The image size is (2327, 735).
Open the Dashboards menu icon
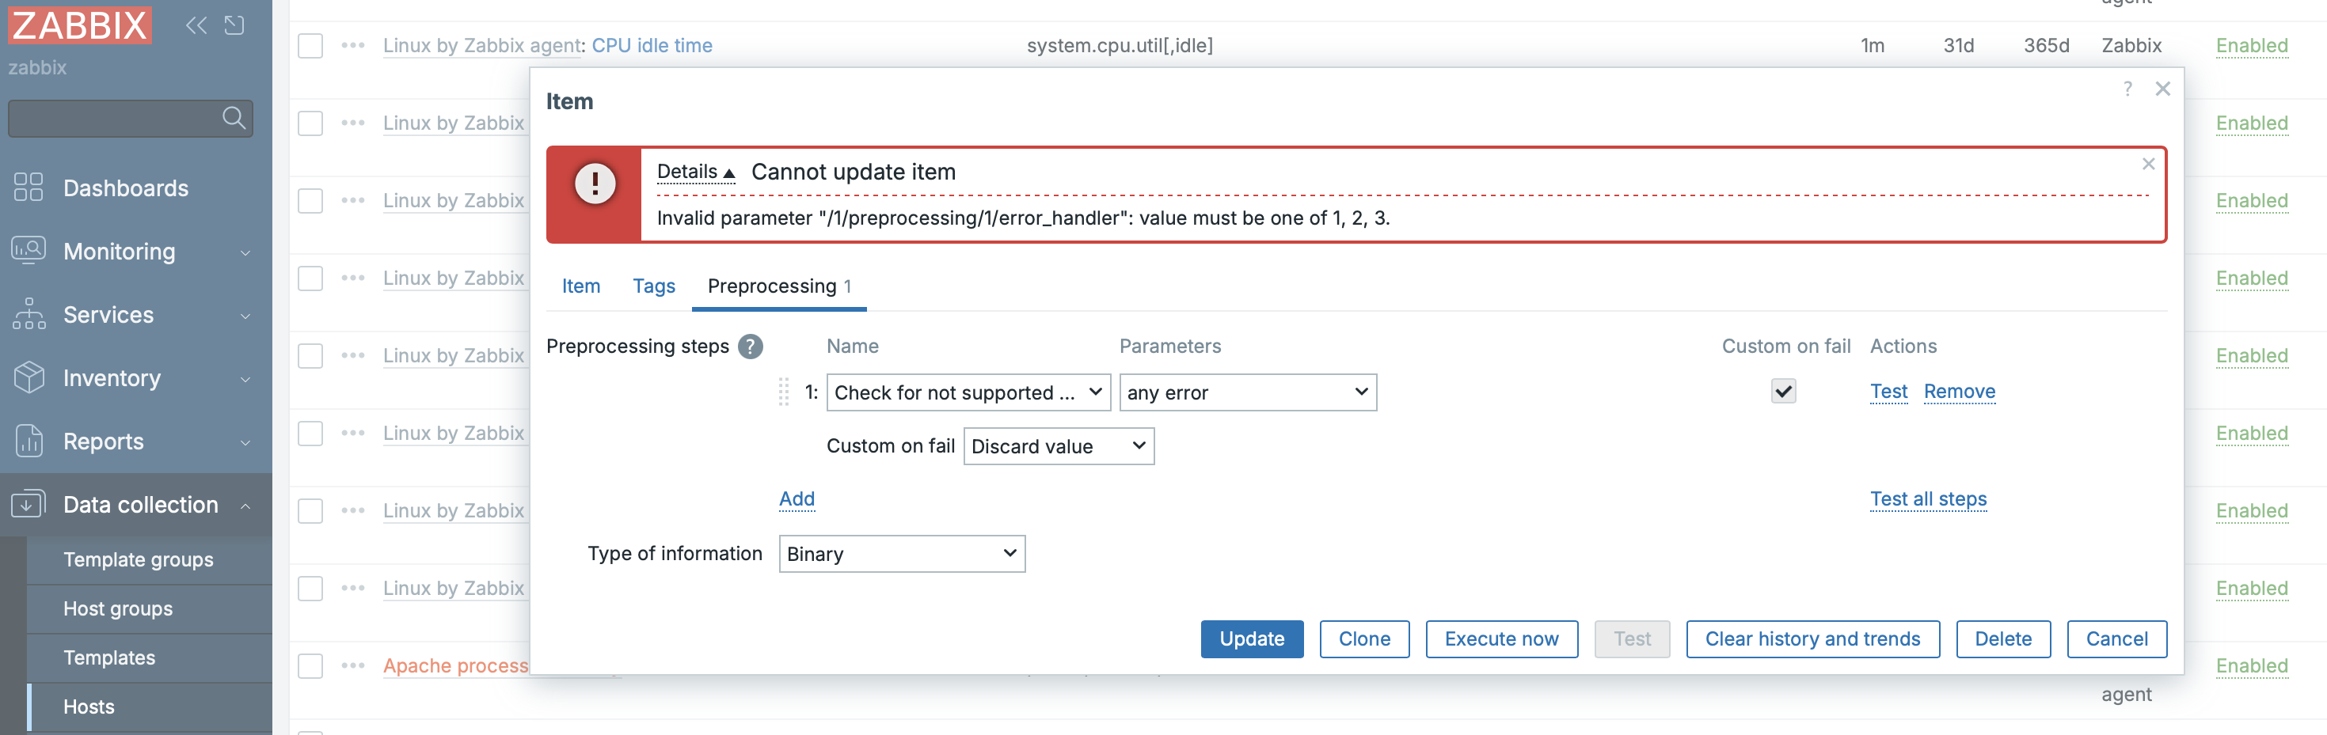[28, 188]
